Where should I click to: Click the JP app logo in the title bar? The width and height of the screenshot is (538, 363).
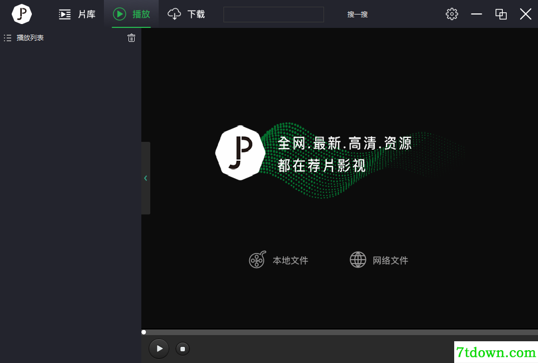click(22, 14)
